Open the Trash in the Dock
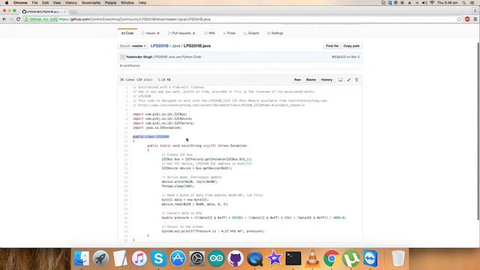Image resolution: width=480 pixels, height=270 pixels. point(398,258)
